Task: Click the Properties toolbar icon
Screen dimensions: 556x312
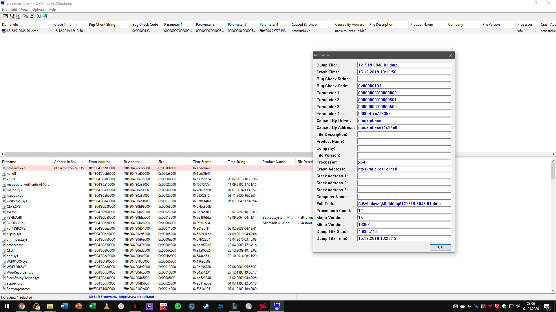Action: coord(32,16)
